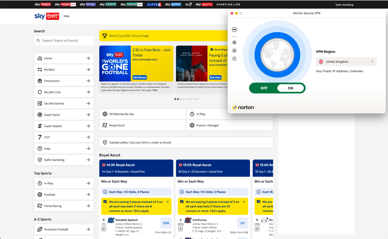Click the Super Spins wheel icon

pos(39,115)
